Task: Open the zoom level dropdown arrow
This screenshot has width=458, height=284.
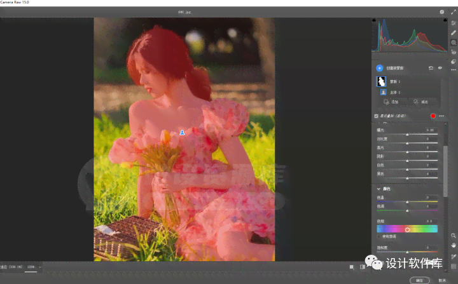Action: 39,267
